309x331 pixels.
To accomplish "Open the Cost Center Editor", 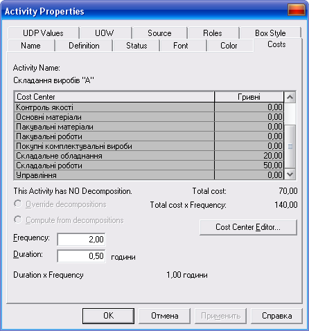I will point(248,227).
